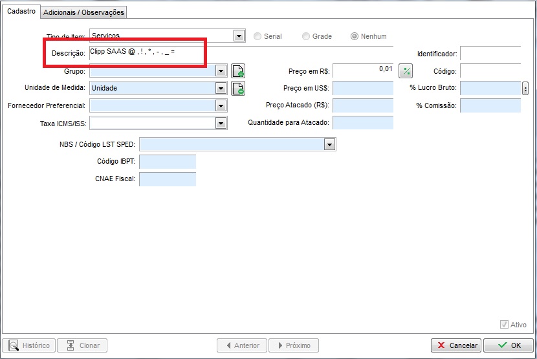Screen dimensions: 537x359
Task: Click the Código IBPT input field
Action: point(167,162)
